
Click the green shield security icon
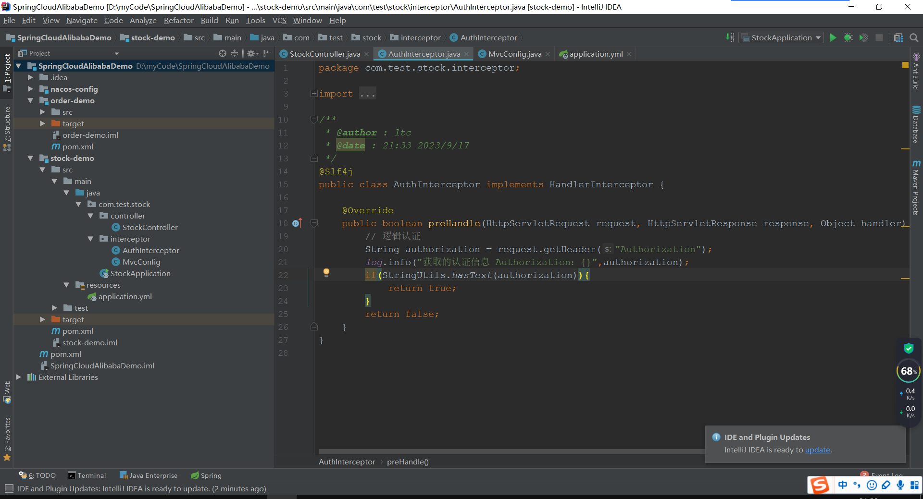pos(909,349)
